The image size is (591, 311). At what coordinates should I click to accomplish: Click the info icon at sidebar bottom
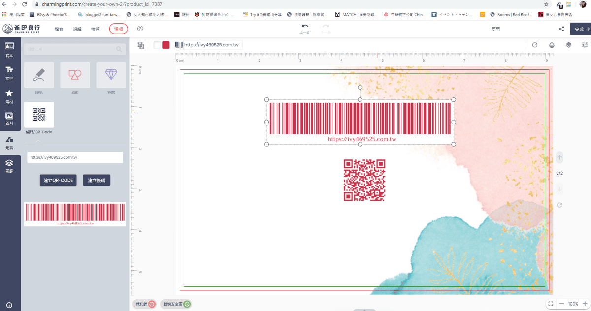click(9, 305)
